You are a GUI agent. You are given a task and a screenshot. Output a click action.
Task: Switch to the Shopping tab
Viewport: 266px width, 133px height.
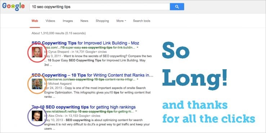point(102,21)
